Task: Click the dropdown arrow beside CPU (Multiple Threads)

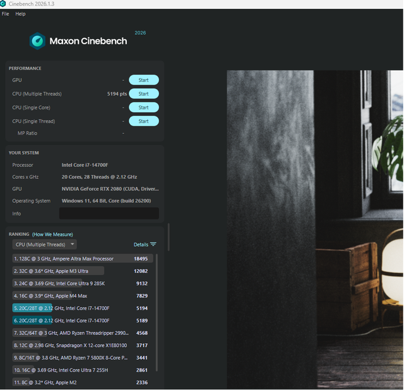Action: 73,244
